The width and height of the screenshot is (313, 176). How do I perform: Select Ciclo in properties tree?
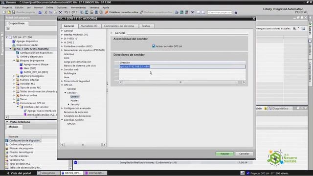tap(67, 58)
